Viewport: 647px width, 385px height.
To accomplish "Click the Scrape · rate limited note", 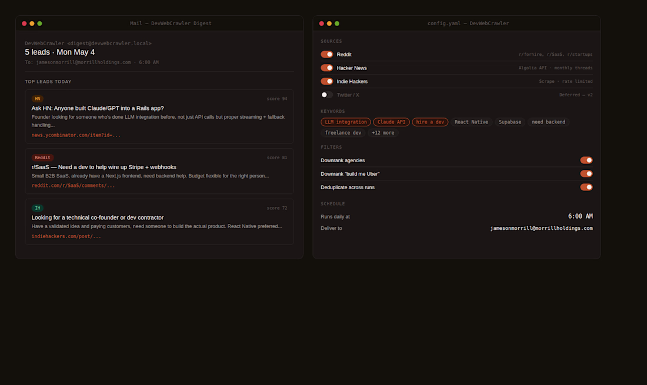I will (566, 81).
